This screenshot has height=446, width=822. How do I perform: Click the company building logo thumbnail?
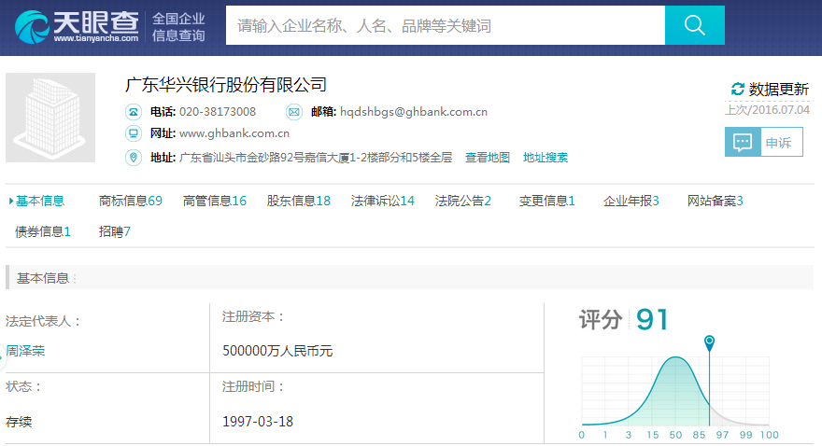click(50, 118)
